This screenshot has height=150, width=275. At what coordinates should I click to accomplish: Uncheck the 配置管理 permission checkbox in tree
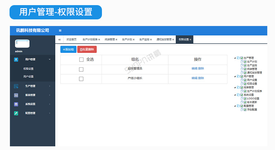click(242, 106)
